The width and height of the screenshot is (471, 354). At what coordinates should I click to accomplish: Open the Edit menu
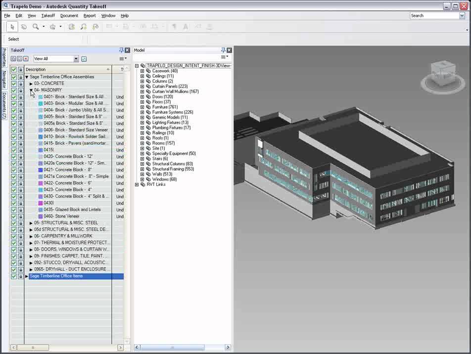click(x=19, y=16)
